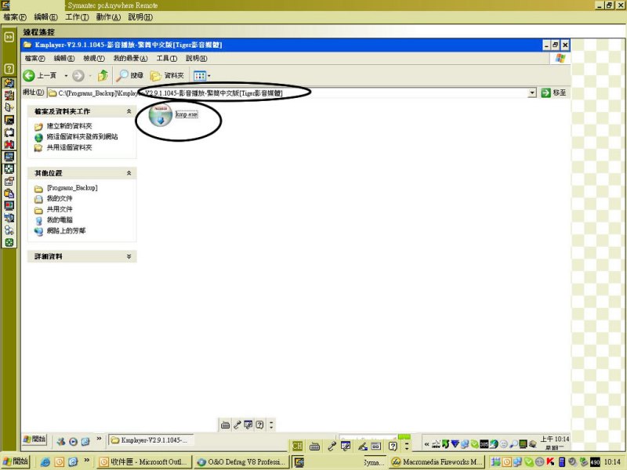Click the red X icon in pcAnywhere sidebar
This screenshot has width=627, height=470.
click(9, 144)
